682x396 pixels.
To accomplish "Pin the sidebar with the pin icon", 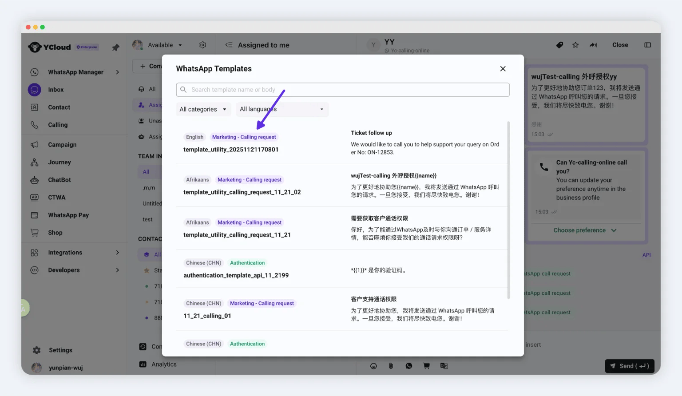I will click(115, 47).
